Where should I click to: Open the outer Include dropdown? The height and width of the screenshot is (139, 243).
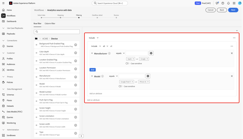94,38
